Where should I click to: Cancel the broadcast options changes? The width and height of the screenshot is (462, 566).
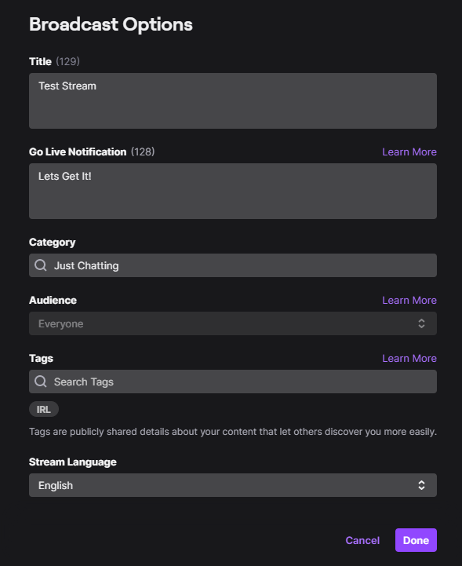click(362, 540)
